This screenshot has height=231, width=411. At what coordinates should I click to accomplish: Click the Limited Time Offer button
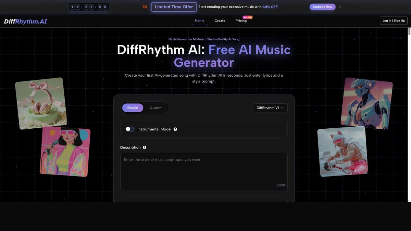point(174,7)
